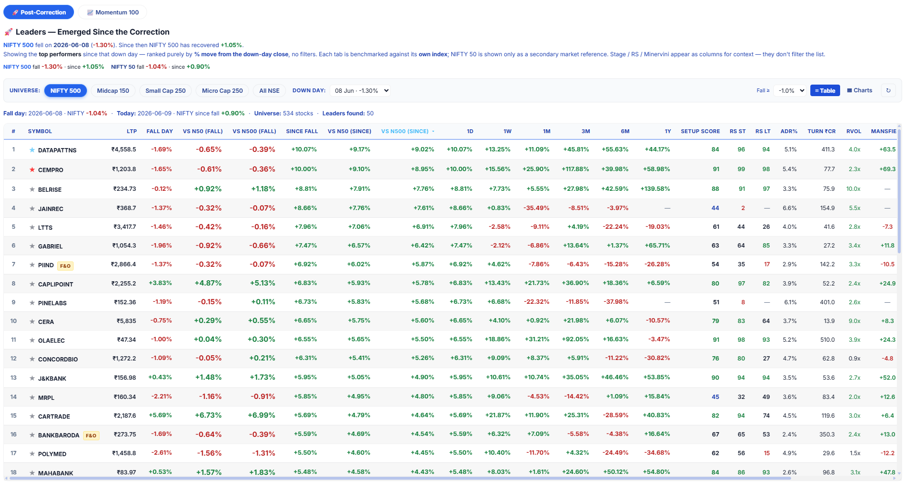Viewport: 905px width, 484px height.
Task: Open the CARTRADE symbol link
Action: 54,417
